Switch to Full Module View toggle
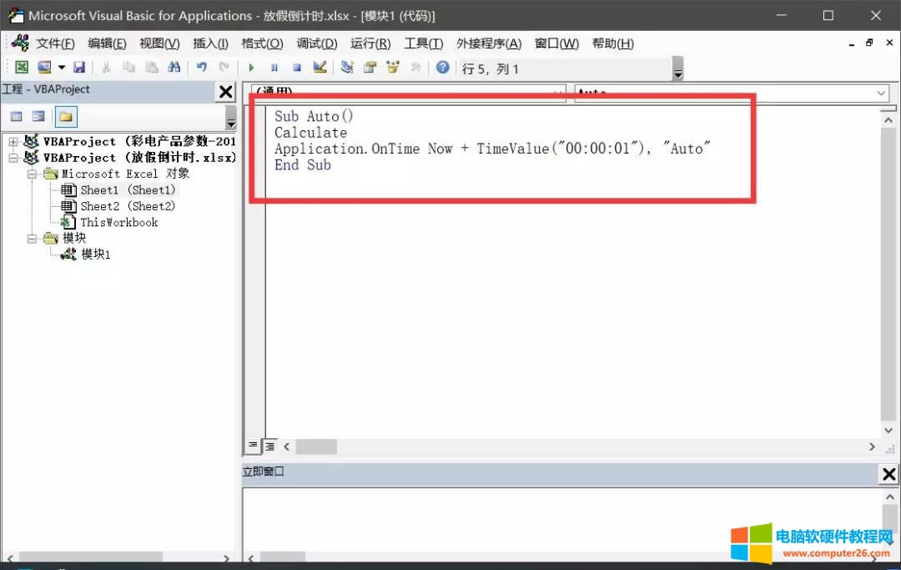This screenshot has width=901, height=570. (x=269, y=446)
